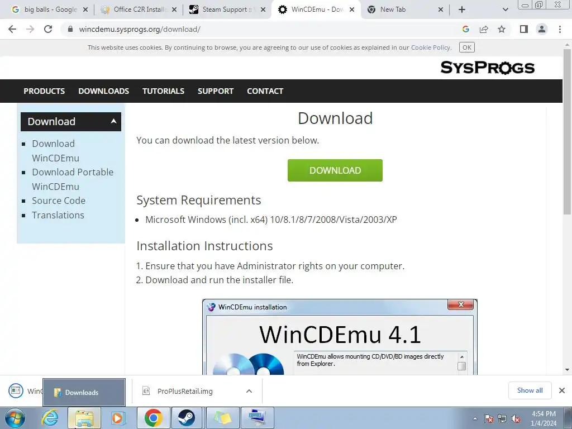572x429 pixels.
Task: Open the DOWNLOADS menu
Action: 103,91
